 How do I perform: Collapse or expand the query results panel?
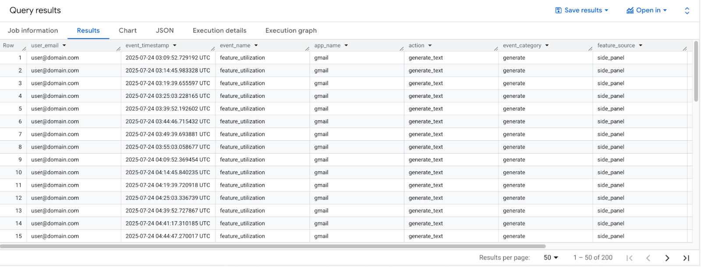[687, 11]
